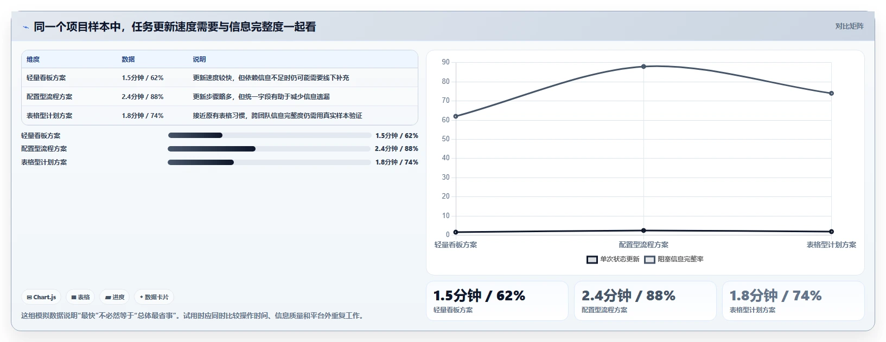Image resolution: width=886 pixels, height=342 pixels.
Task: Click the 维度 table column header
Action: click(x=33, y=60)
